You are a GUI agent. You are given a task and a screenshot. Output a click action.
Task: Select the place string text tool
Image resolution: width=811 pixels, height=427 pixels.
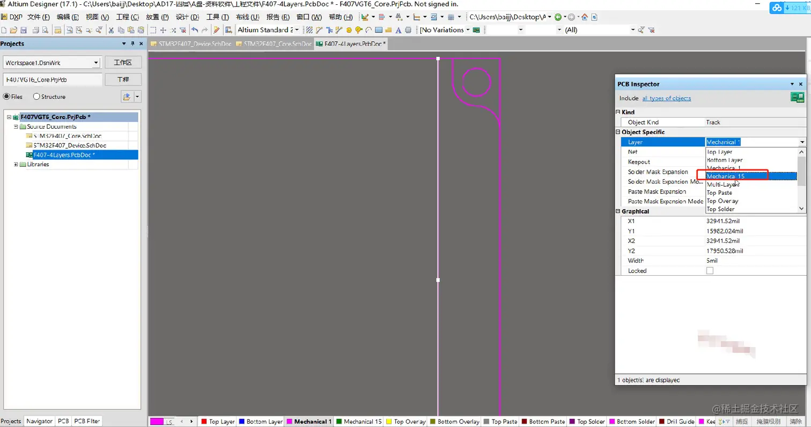[399, 30]
